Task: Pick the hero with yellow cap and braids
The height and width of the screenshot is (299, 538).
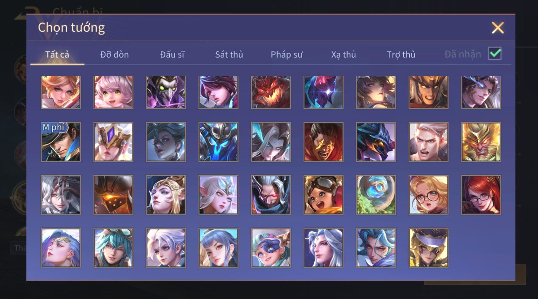Action: pos(428,248)
